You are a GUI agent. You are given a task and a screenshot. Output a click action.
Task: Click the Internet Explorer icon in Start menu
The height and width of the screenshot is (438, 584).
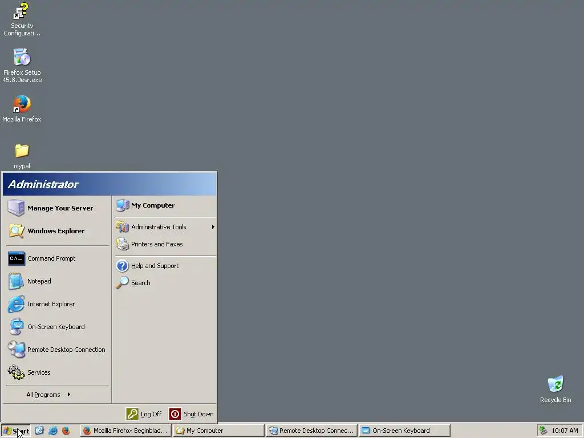pyautogui.click(x=16, y=304)
